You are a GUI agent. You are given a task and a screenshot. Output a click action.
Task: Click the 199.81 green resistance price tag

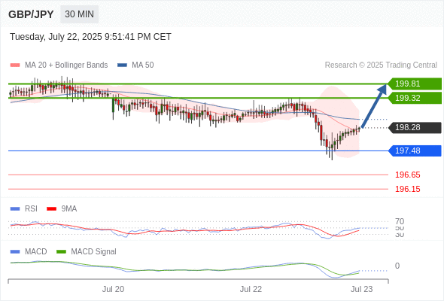pos(414,84)
